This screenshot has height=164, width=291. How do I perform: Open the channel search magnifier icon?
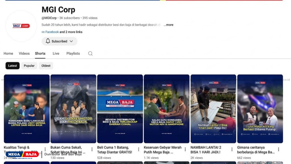(x=90, y=54)
